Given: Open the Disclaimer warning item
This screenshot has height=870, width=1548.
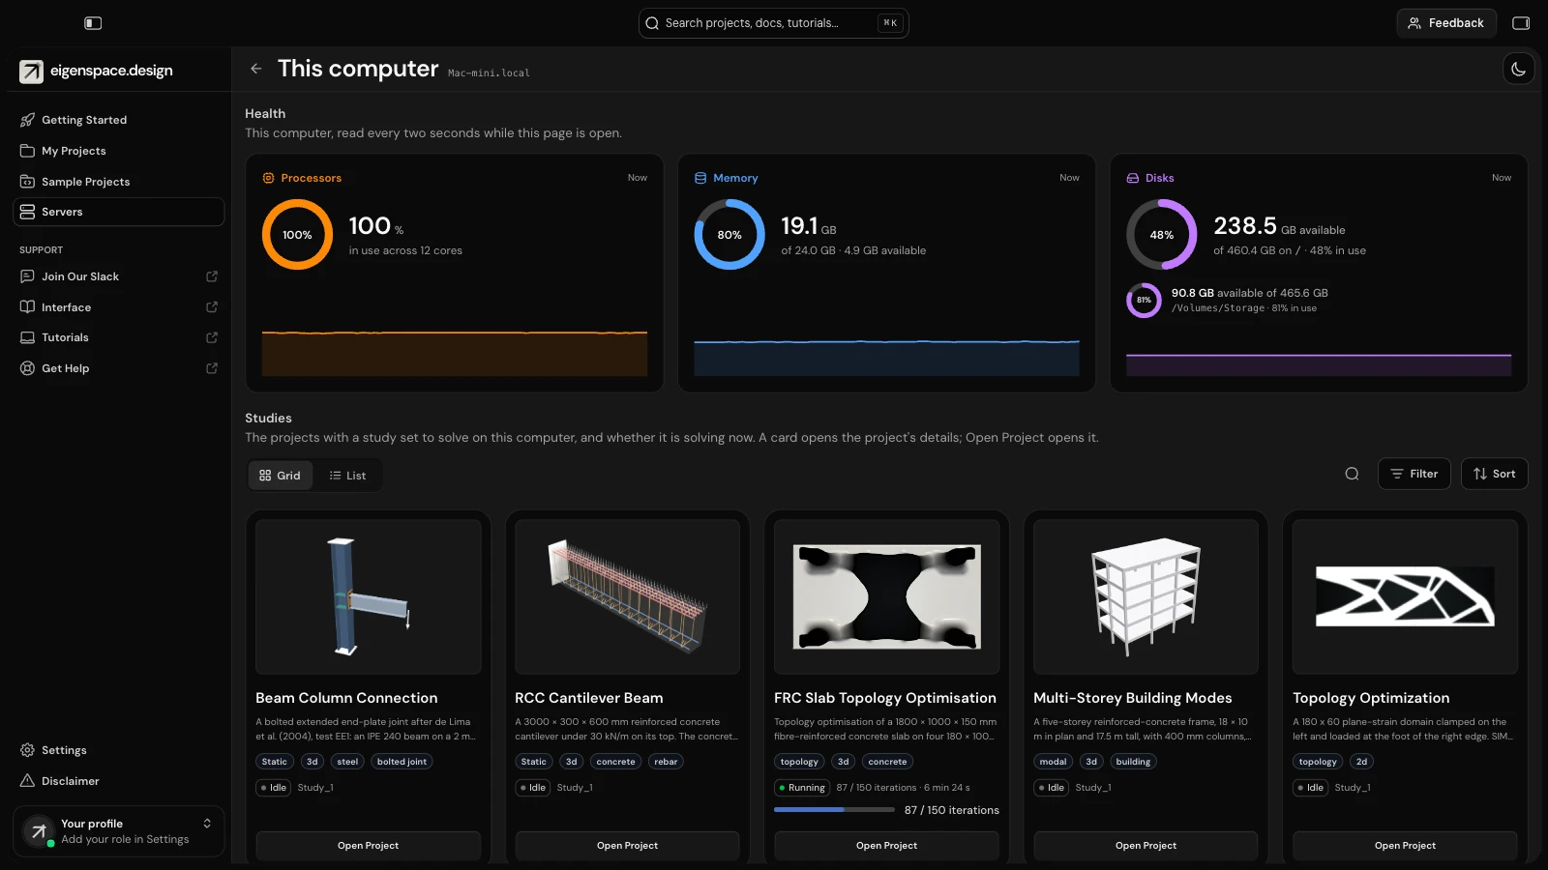Looking at the screenshot, I should pos(118,781).
